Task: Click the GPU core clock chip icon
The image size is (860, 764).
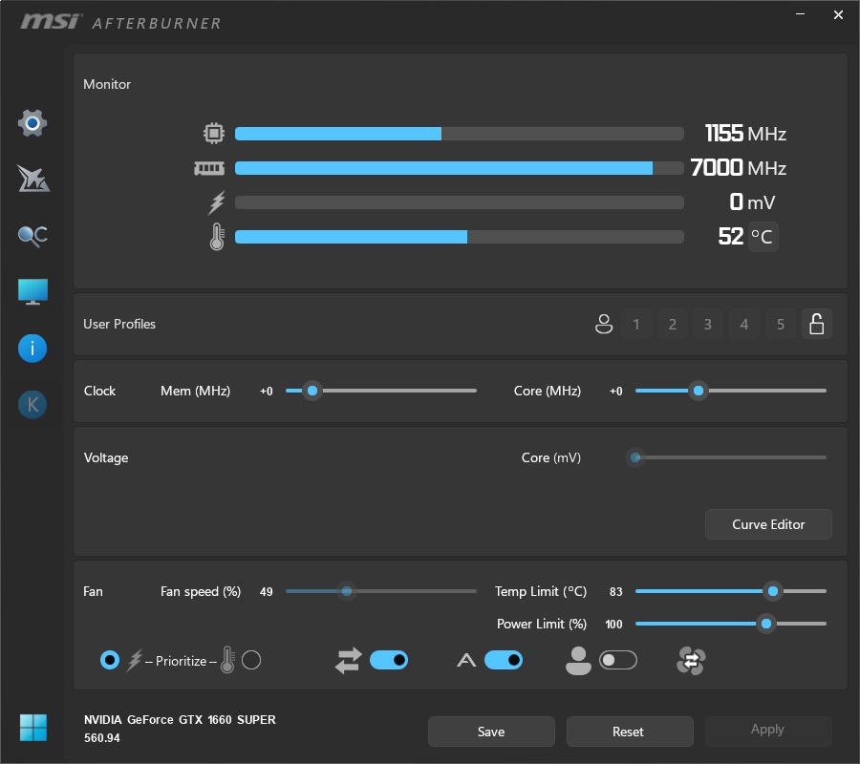Action: (x=214, y=133)
